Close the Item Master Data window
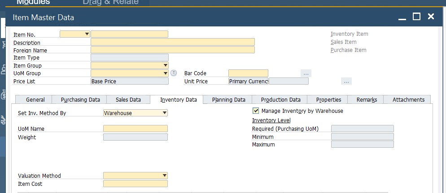The height and width of the screenshot is (193, 446). [x=431, y=17]
